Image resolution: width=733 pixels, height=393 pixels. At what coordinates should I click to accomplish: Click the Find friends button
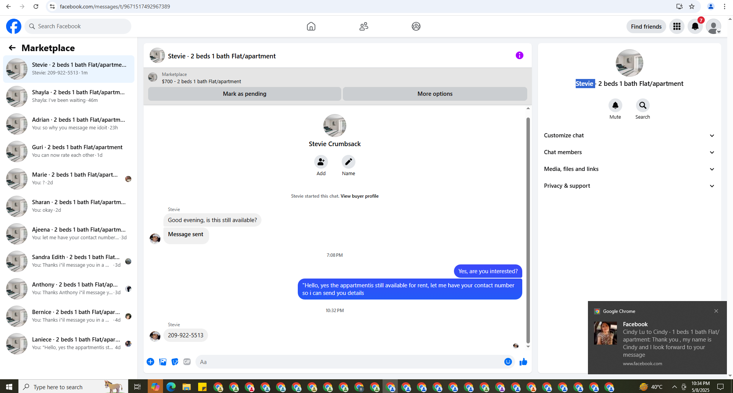[x=646, y=26]
